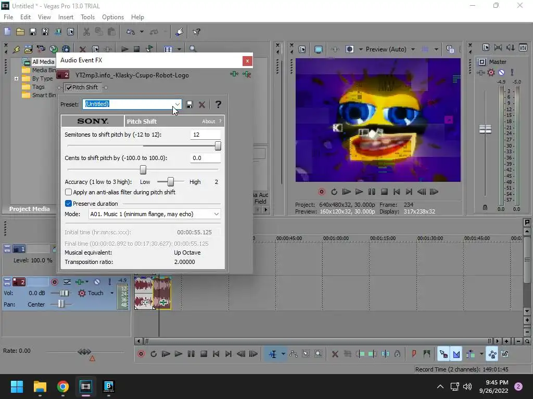The height and width of the screenshot is (399, 533).
Task: Click Track FX icon on audio track 2
Action: (79, 282)
